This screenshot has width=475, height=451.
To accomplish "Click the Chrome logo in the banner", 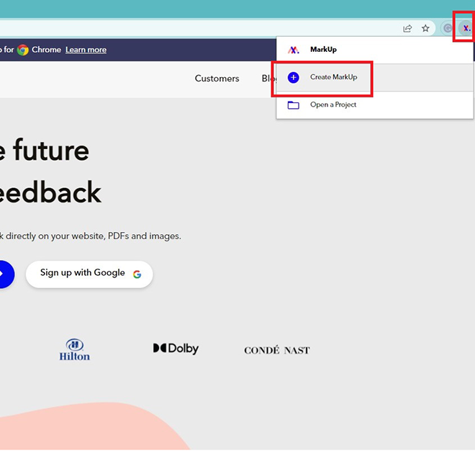I will pos(23,50).
